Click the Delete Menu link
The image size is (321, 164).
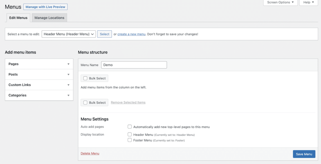click(x=90, y=153)
